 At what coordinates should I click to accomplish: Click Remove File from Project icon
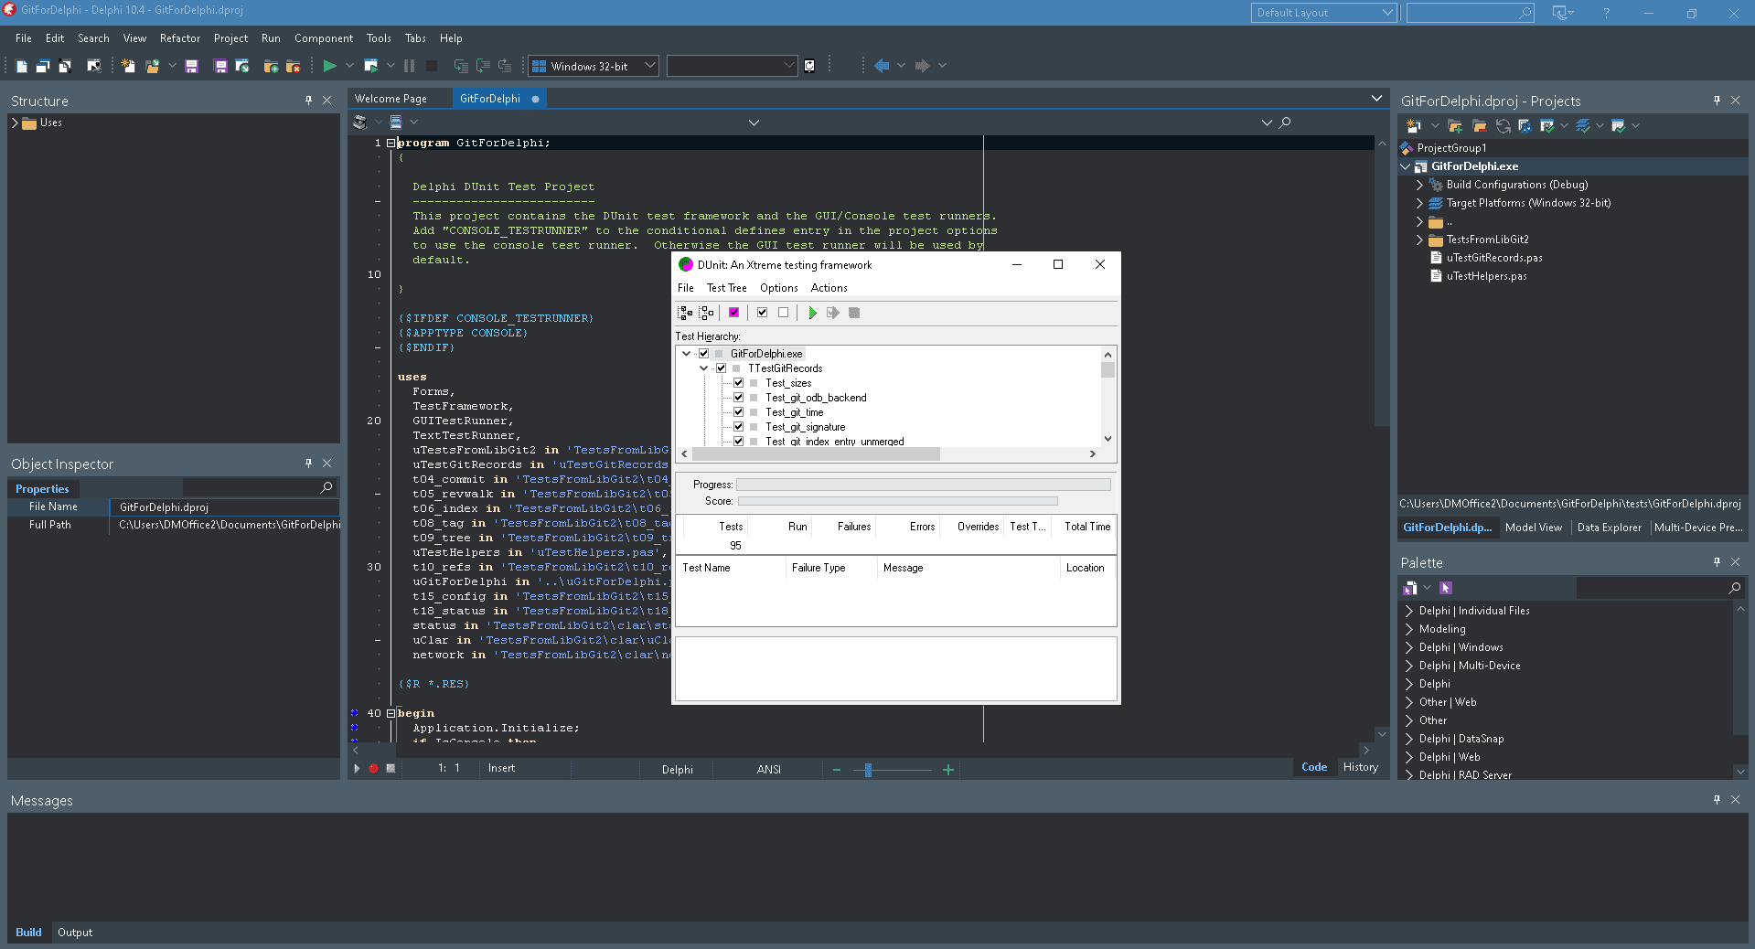tap(294, 66)
